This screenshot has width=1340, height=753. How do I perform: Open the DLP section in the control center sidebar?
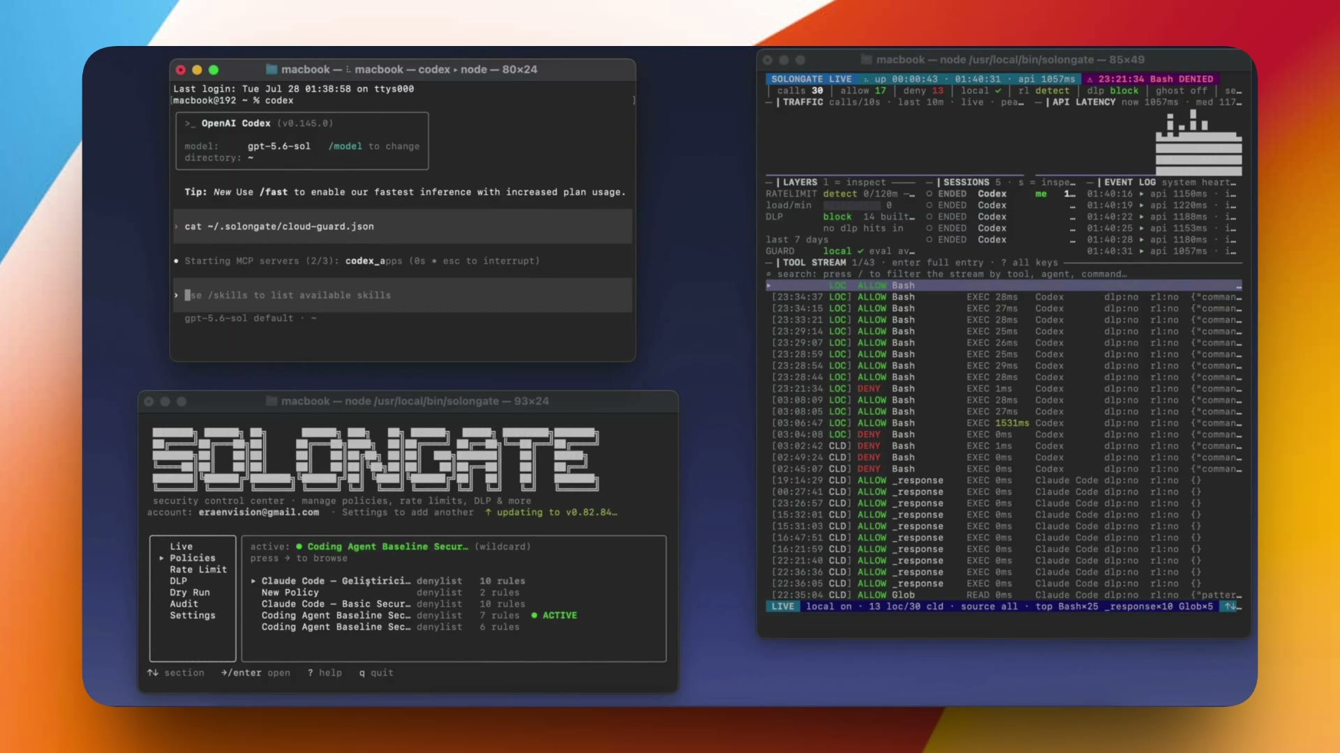pyautogui.click(x=178, y=581)
